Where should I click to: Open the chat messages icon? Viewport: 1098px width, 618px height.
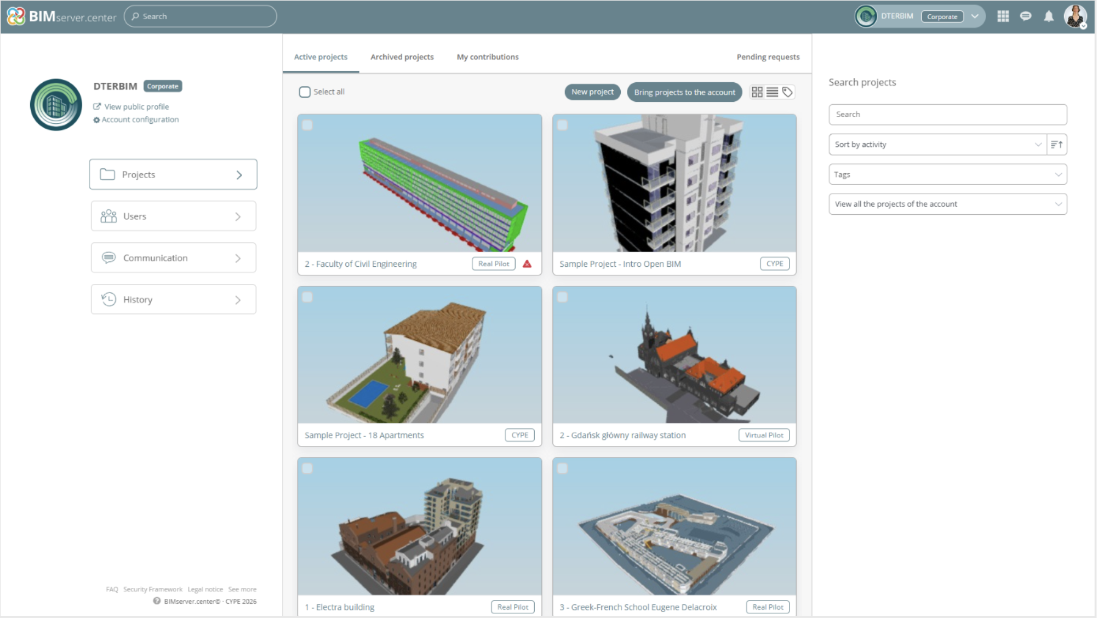(1026, 16)
